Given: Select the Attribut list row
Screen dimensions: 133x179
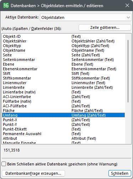Looking at the screenshot, I should [63, 138].
